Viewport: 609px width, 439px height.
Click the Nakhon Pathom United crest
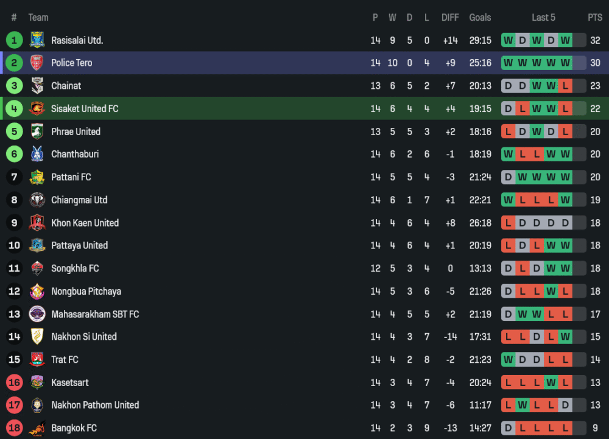pyautogui.click(x=37, y=405)
